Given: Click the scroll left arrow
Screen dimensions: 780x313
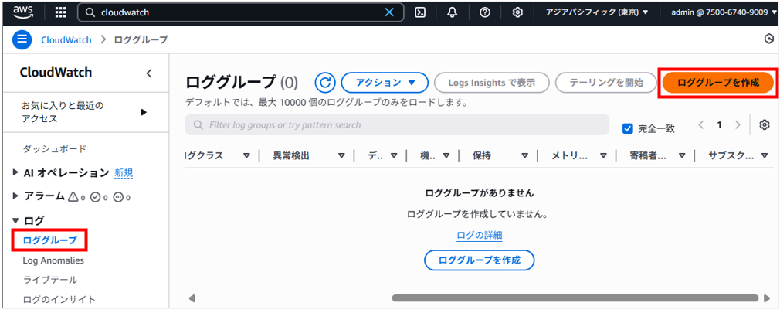Looking at the screenshot, I should (192, 298).
